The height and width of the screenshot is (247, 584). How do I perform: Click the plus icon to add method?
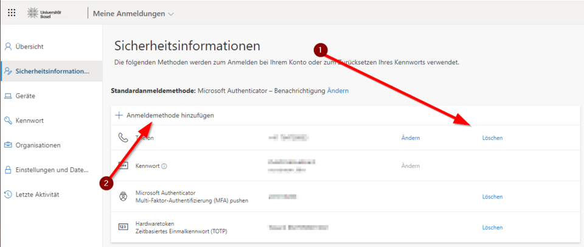pyautogui.click(x=119, y=115)
